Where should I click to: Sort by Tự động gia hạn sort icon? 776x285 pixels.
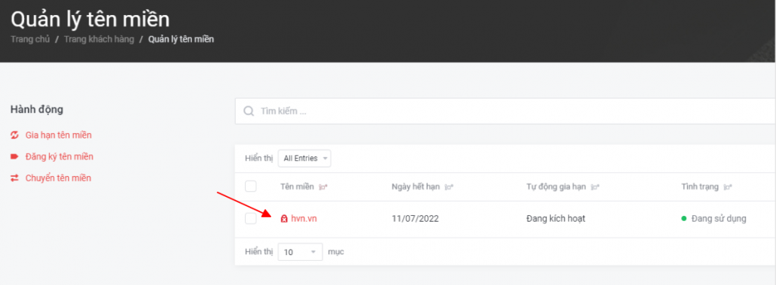click(595, 187)
